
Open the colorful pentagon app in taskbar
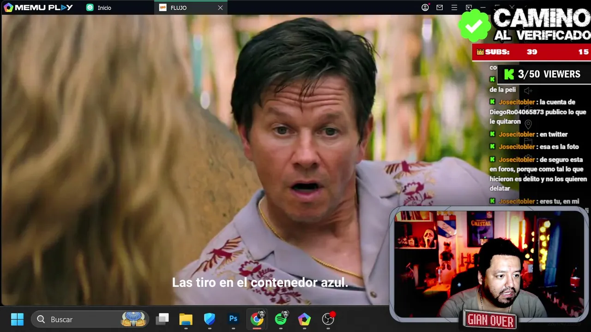304,319
